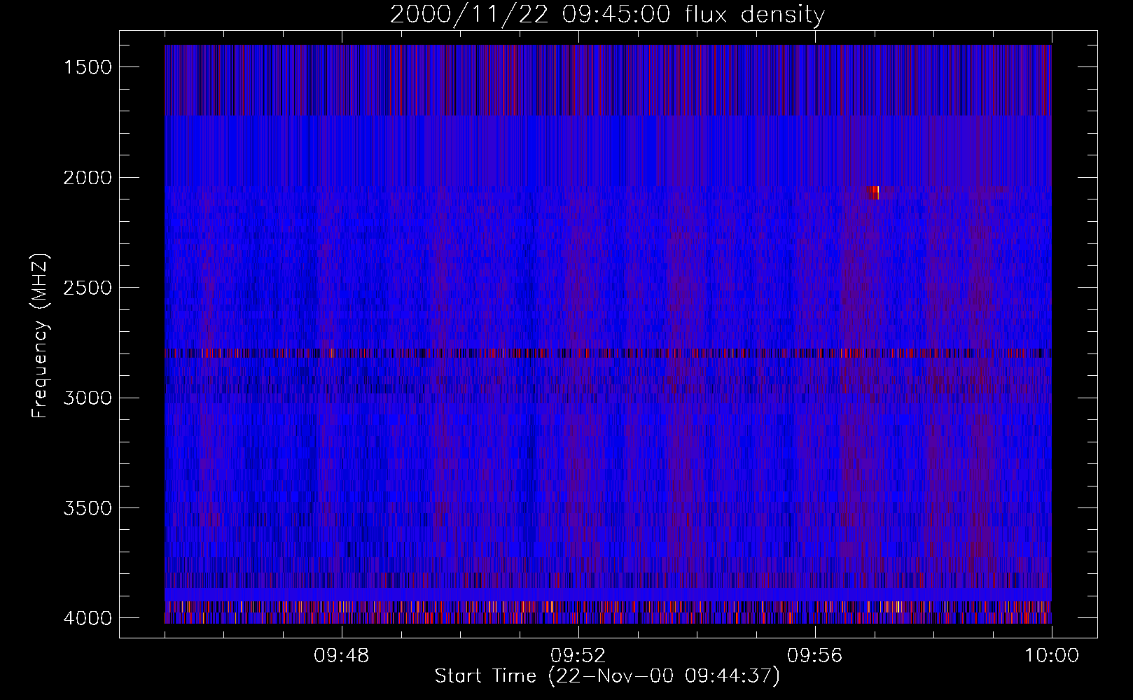Select the 09:52 time tick label

coord(578,657)
